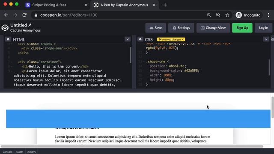Click the Untitled pen title
This screenshot has width=274, height=154.
[x=18, y=25]
